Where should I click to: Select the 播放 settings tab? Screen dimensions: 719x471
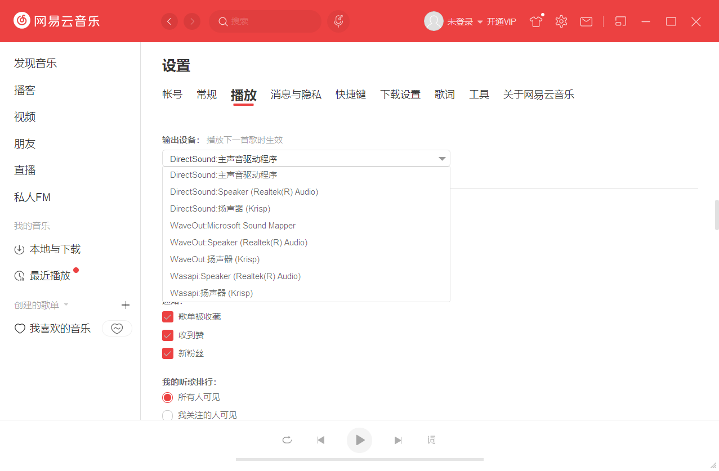244,95
